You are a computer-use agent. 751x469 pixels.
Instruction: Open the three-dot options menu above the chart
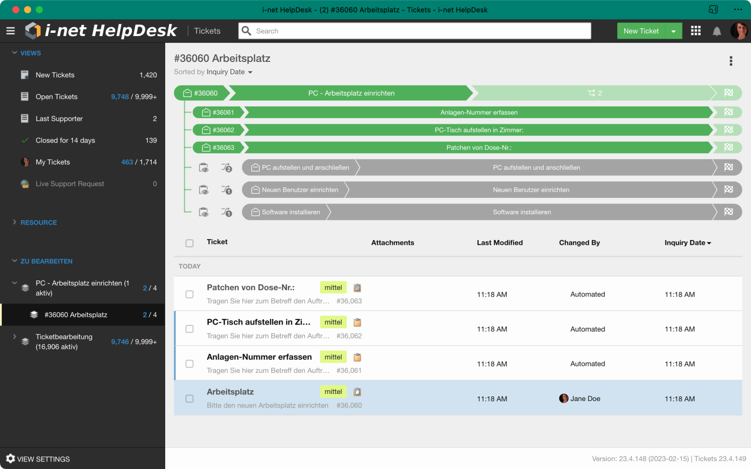(x=730, y=61)
